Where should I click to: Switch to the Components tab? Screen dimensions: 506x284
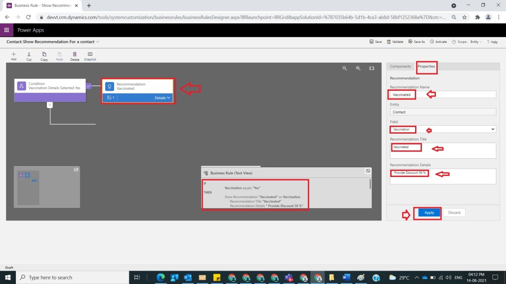[x=400, y=66]
